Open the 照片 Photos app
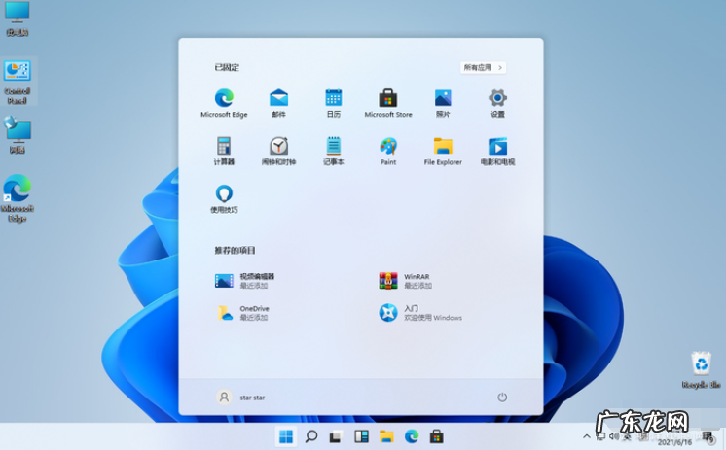This screenshot has width=726, height=450. [x=443, y=103]
